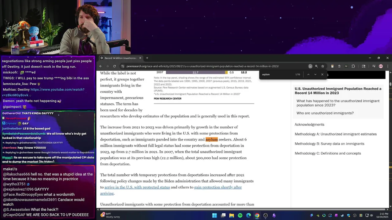Open File Explorer from the taskbar

[x=232, y=215]
